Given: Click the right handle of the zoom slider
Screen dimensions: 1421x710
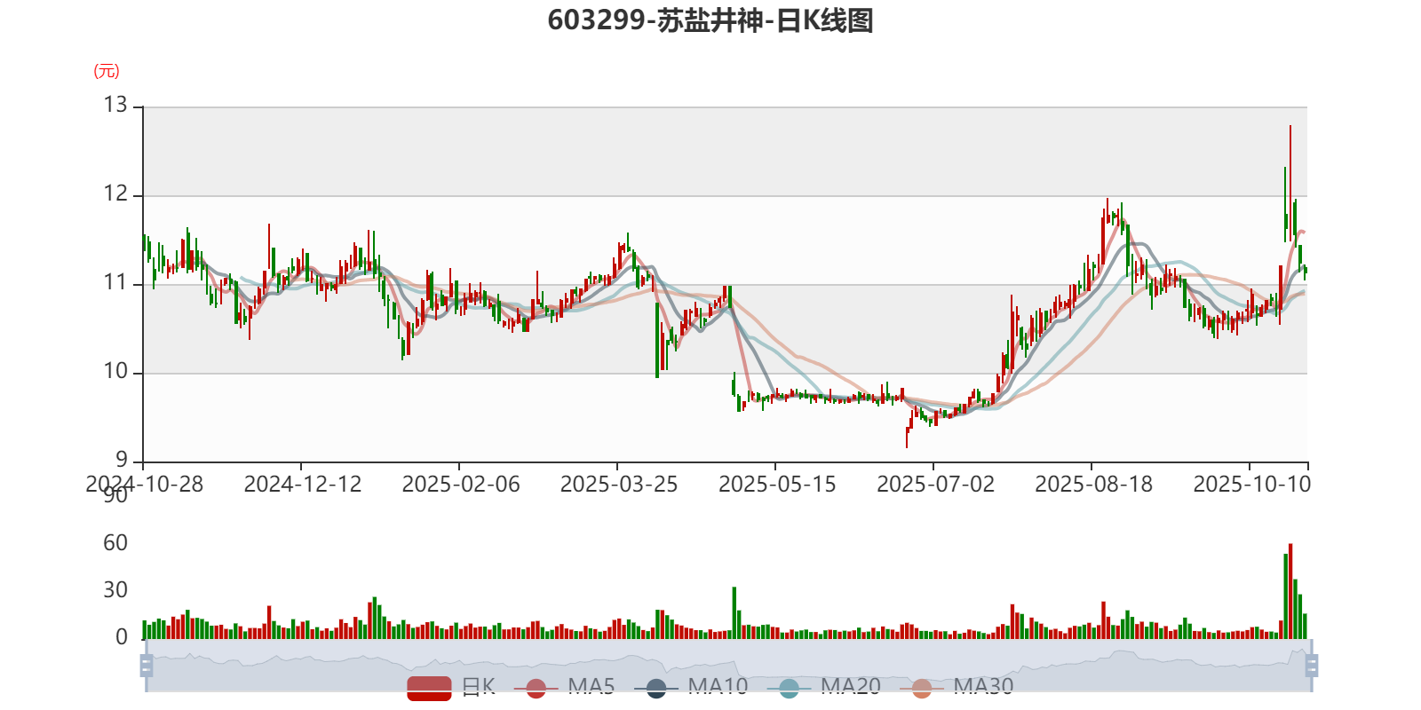Looking at the screenshot, I should [x=1312, y=666].
